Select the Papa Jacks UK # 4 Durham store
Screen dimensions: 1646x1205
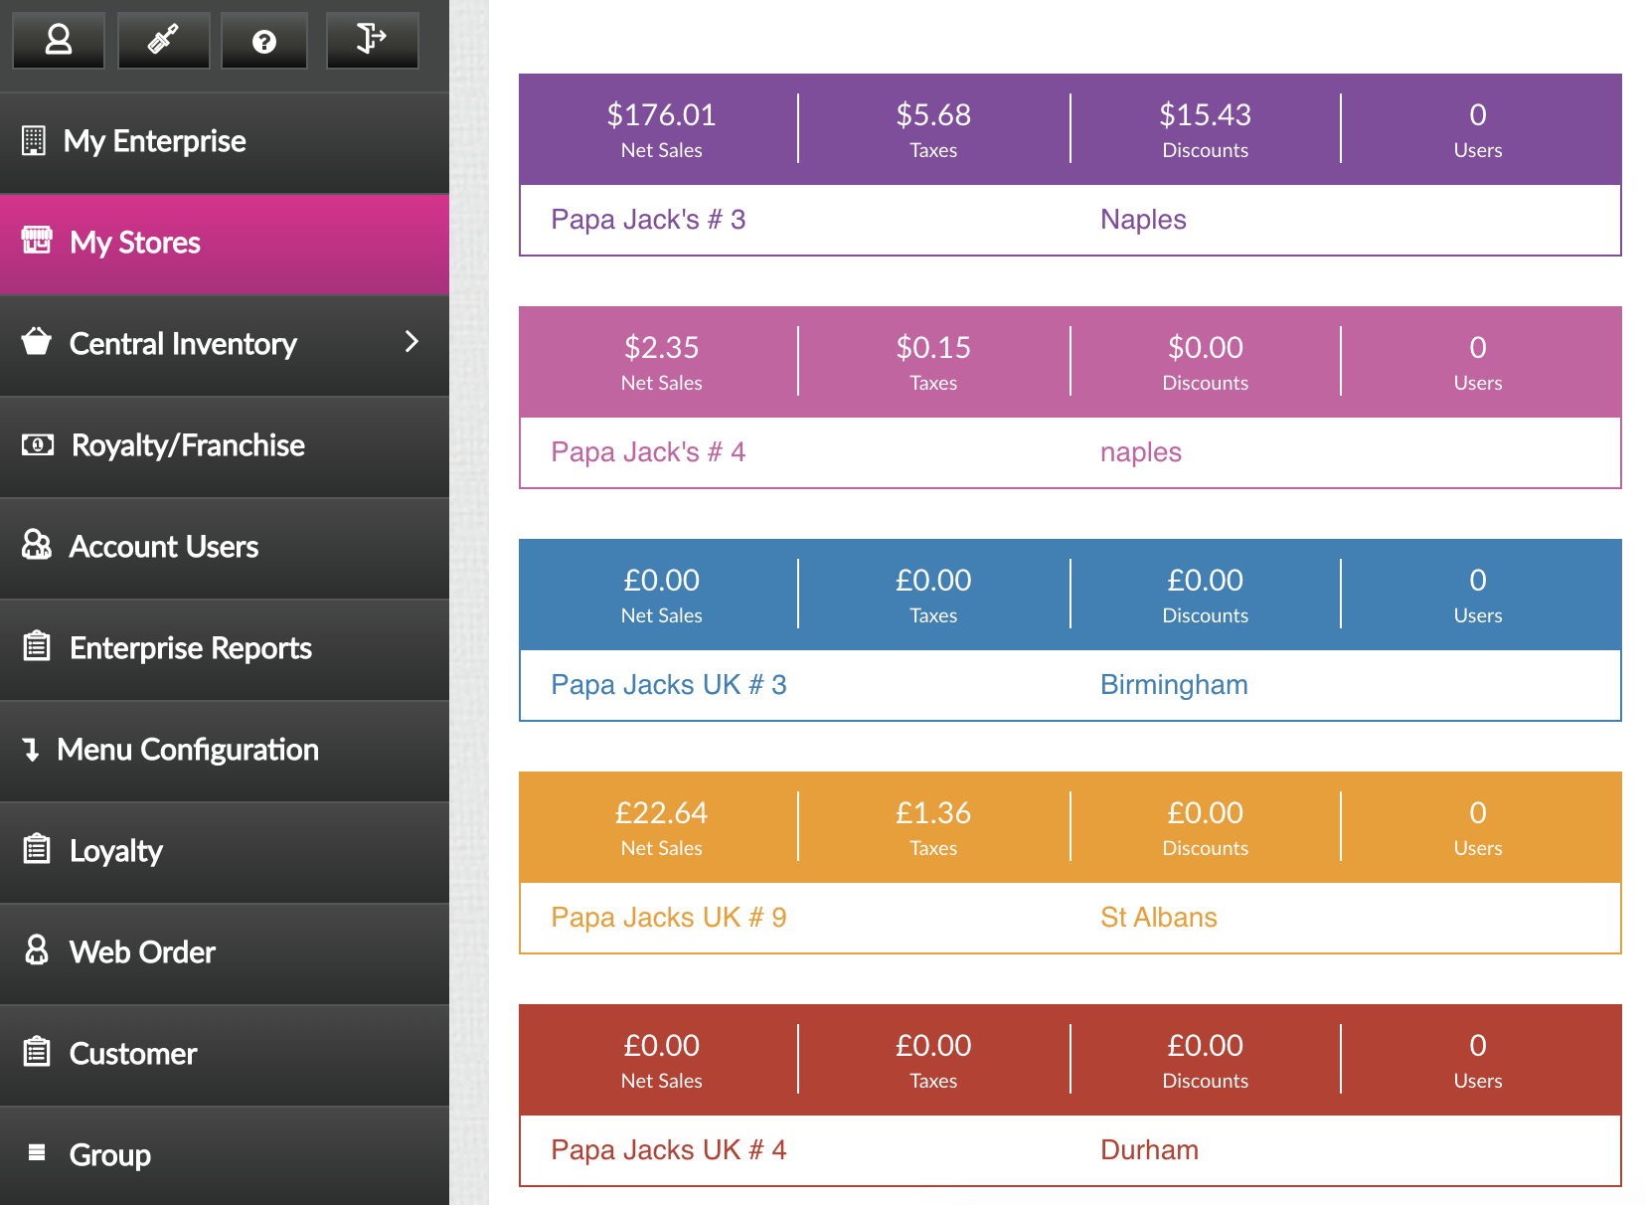point(668,1150)
